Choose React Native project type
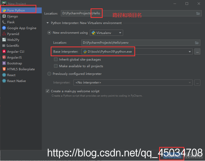This screenshot has height=161, width=205. point(21,81)
